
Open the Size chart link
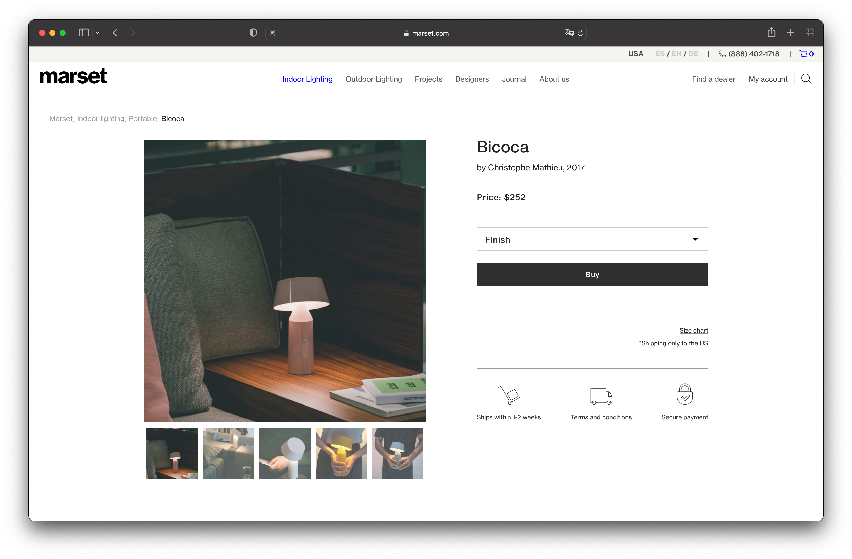693,330
